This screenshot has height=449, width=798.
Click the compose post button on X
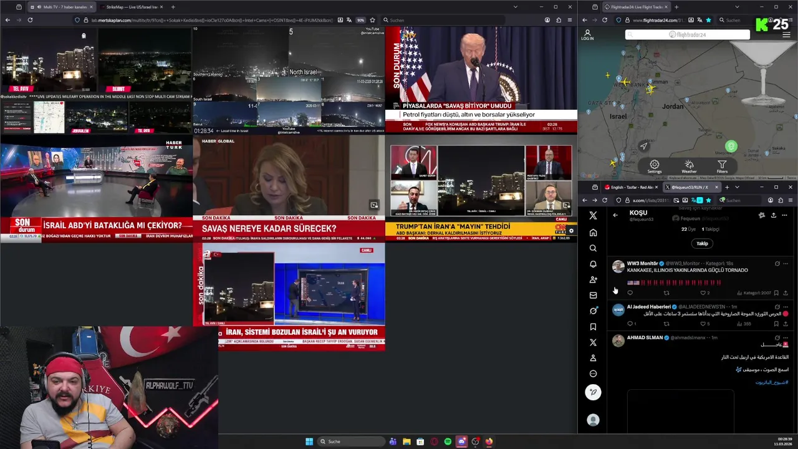[593, 392]
